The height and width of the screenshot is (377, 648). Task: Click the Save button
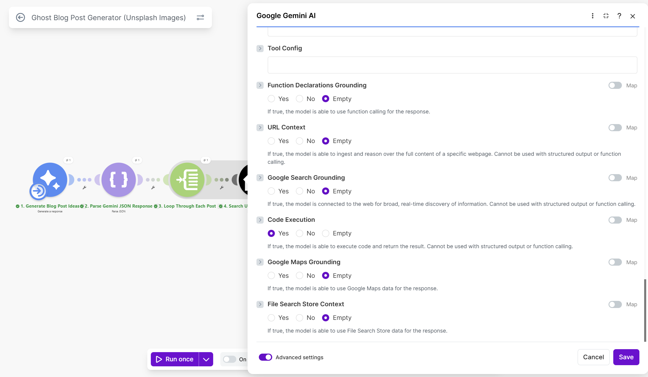pos(626,357)
